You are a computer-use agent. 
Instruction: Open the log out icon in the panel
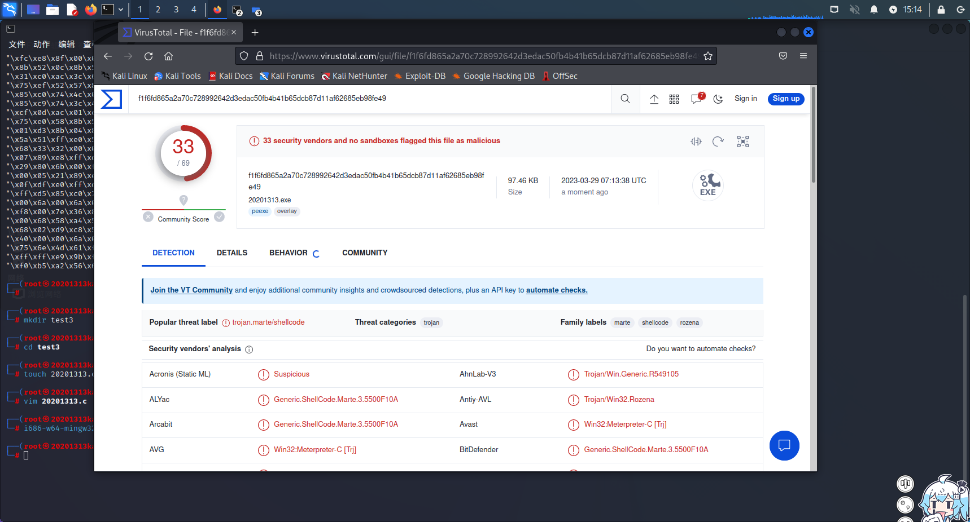point(960,10)
